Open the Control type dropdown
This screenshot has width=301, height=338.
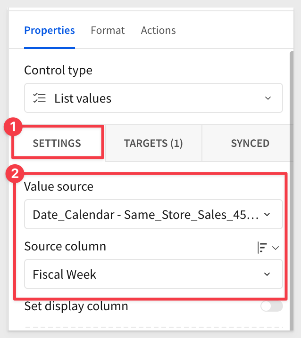[153, 98]
